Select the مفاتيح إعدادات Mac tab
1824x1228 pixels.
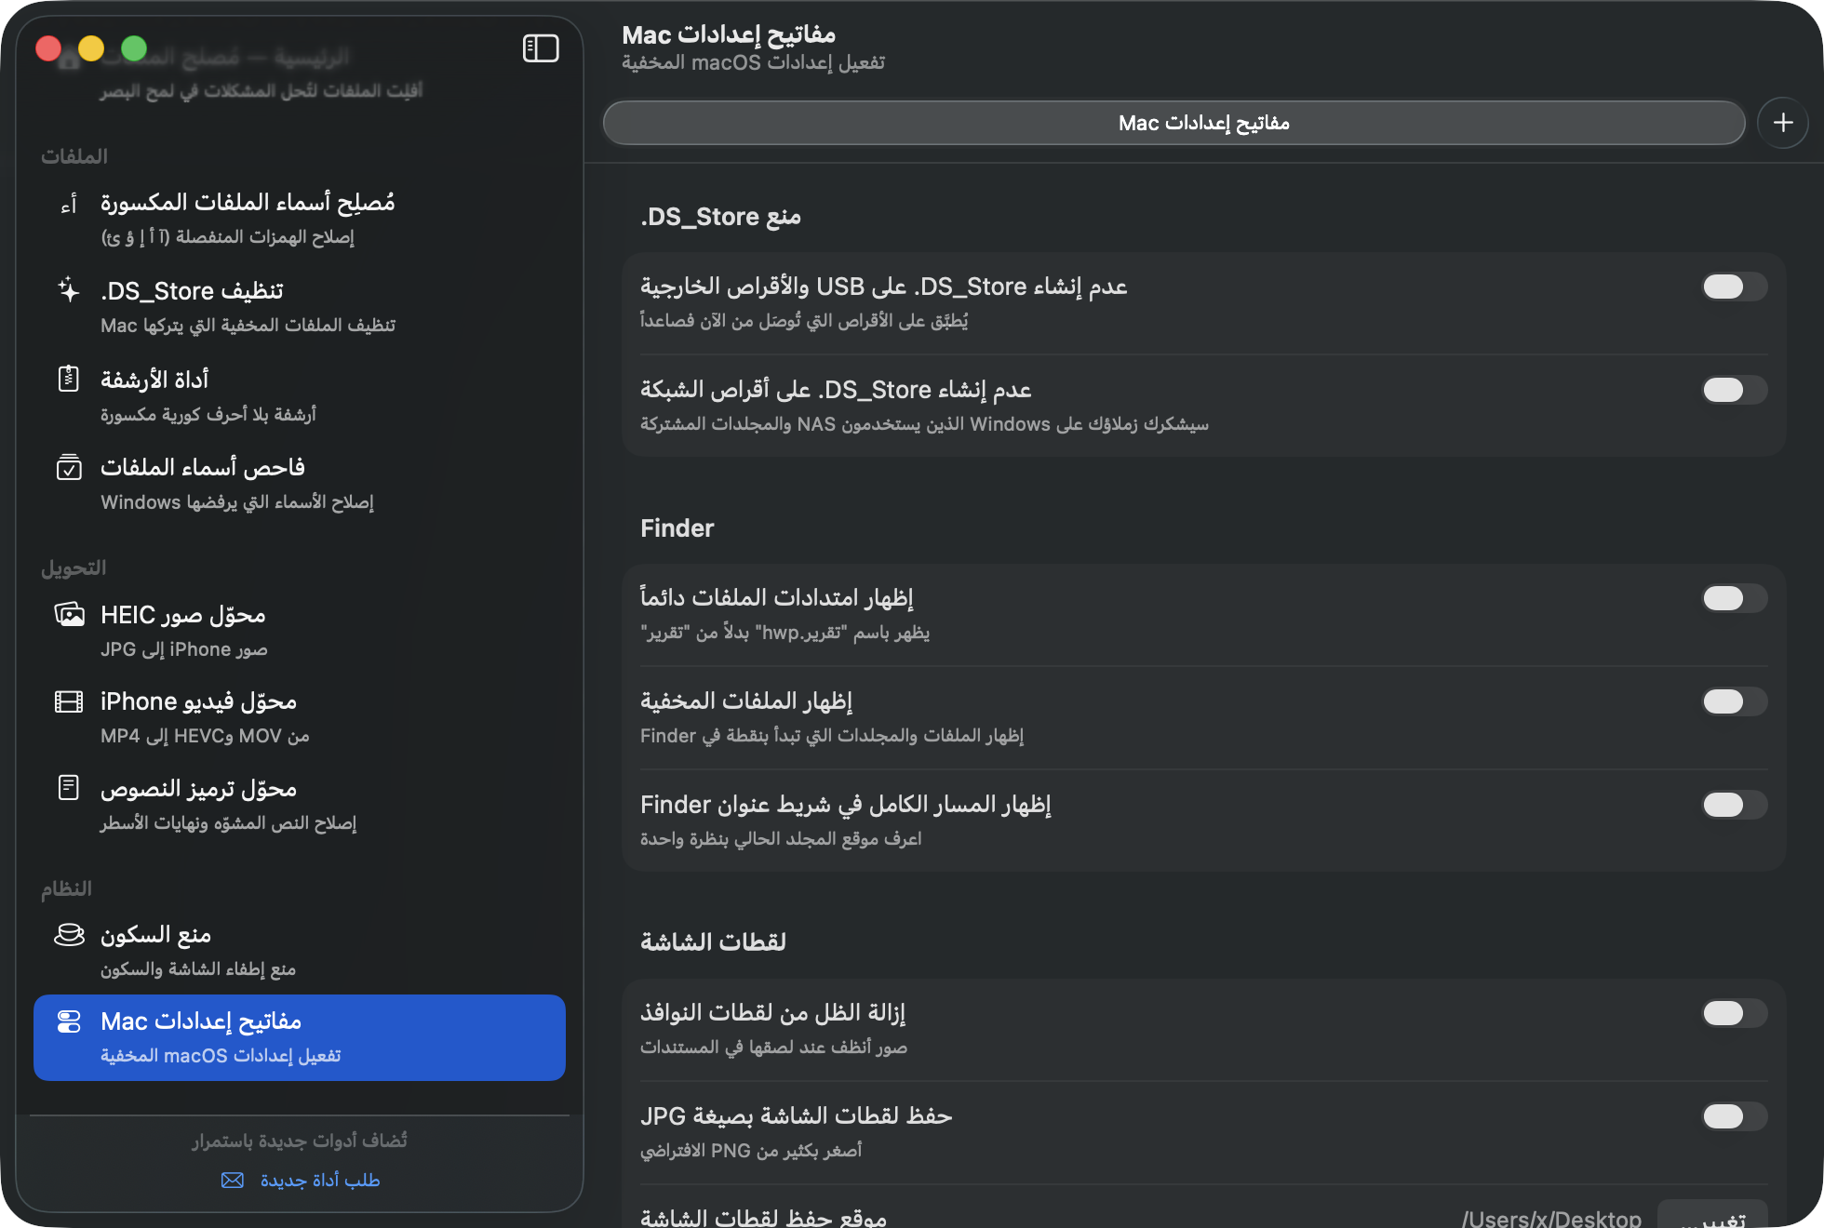(1174, 123)
